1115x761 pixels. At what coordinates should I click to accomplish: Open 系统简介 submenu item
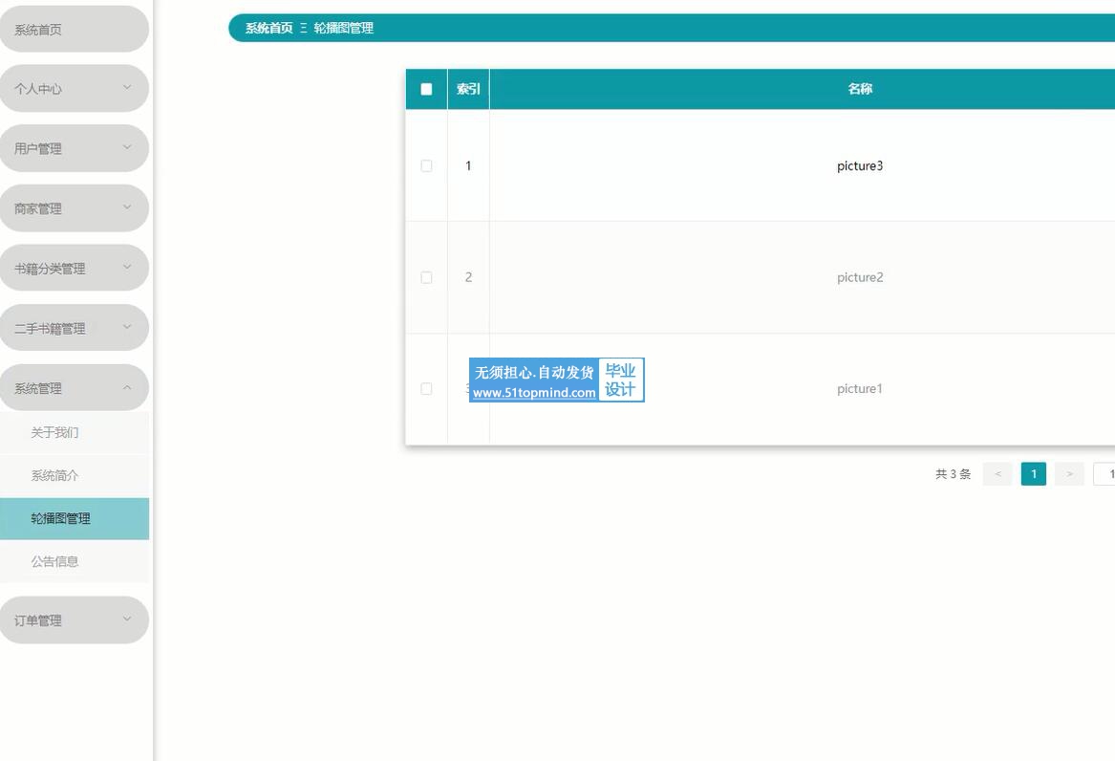point(55,476)
